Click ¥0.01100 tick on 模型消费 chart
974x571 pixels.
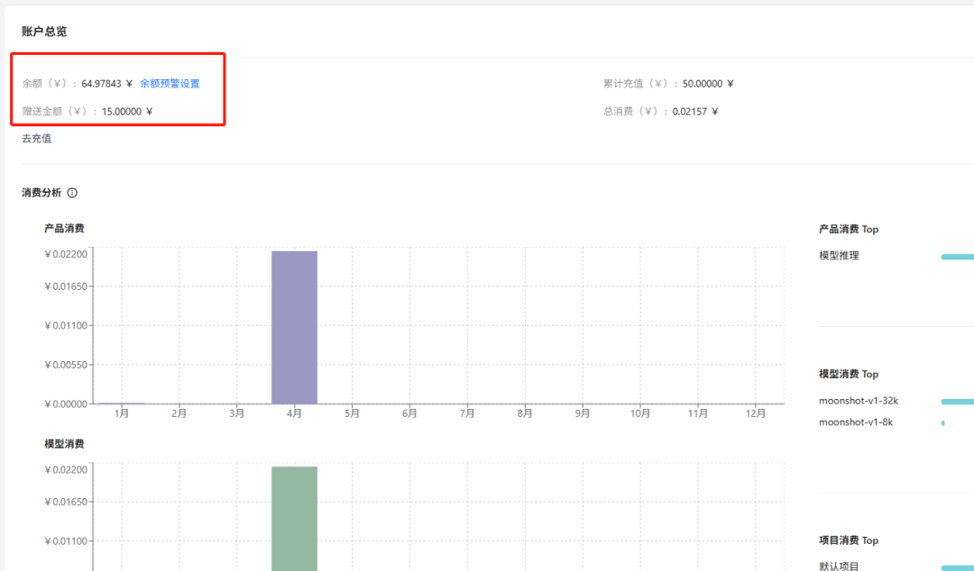click(66, 541)
